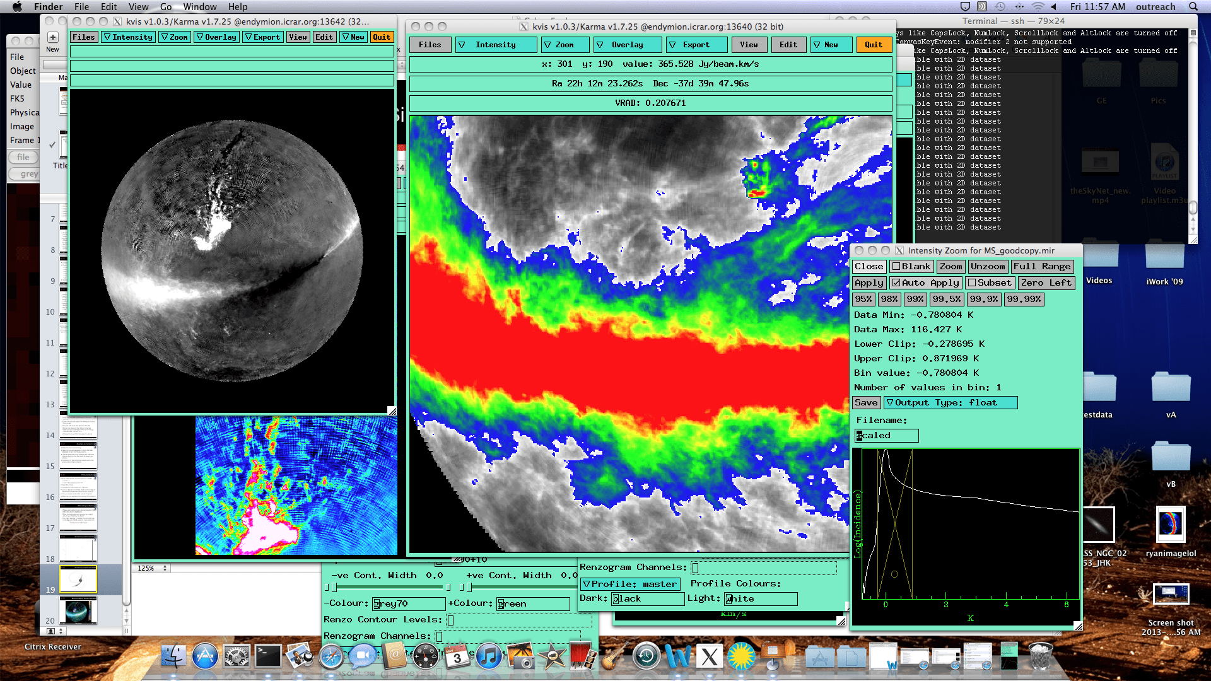The height and width of the screenshot is (681, 1211).
Task: Open Terminal icon in the dock
Action: 268,656
